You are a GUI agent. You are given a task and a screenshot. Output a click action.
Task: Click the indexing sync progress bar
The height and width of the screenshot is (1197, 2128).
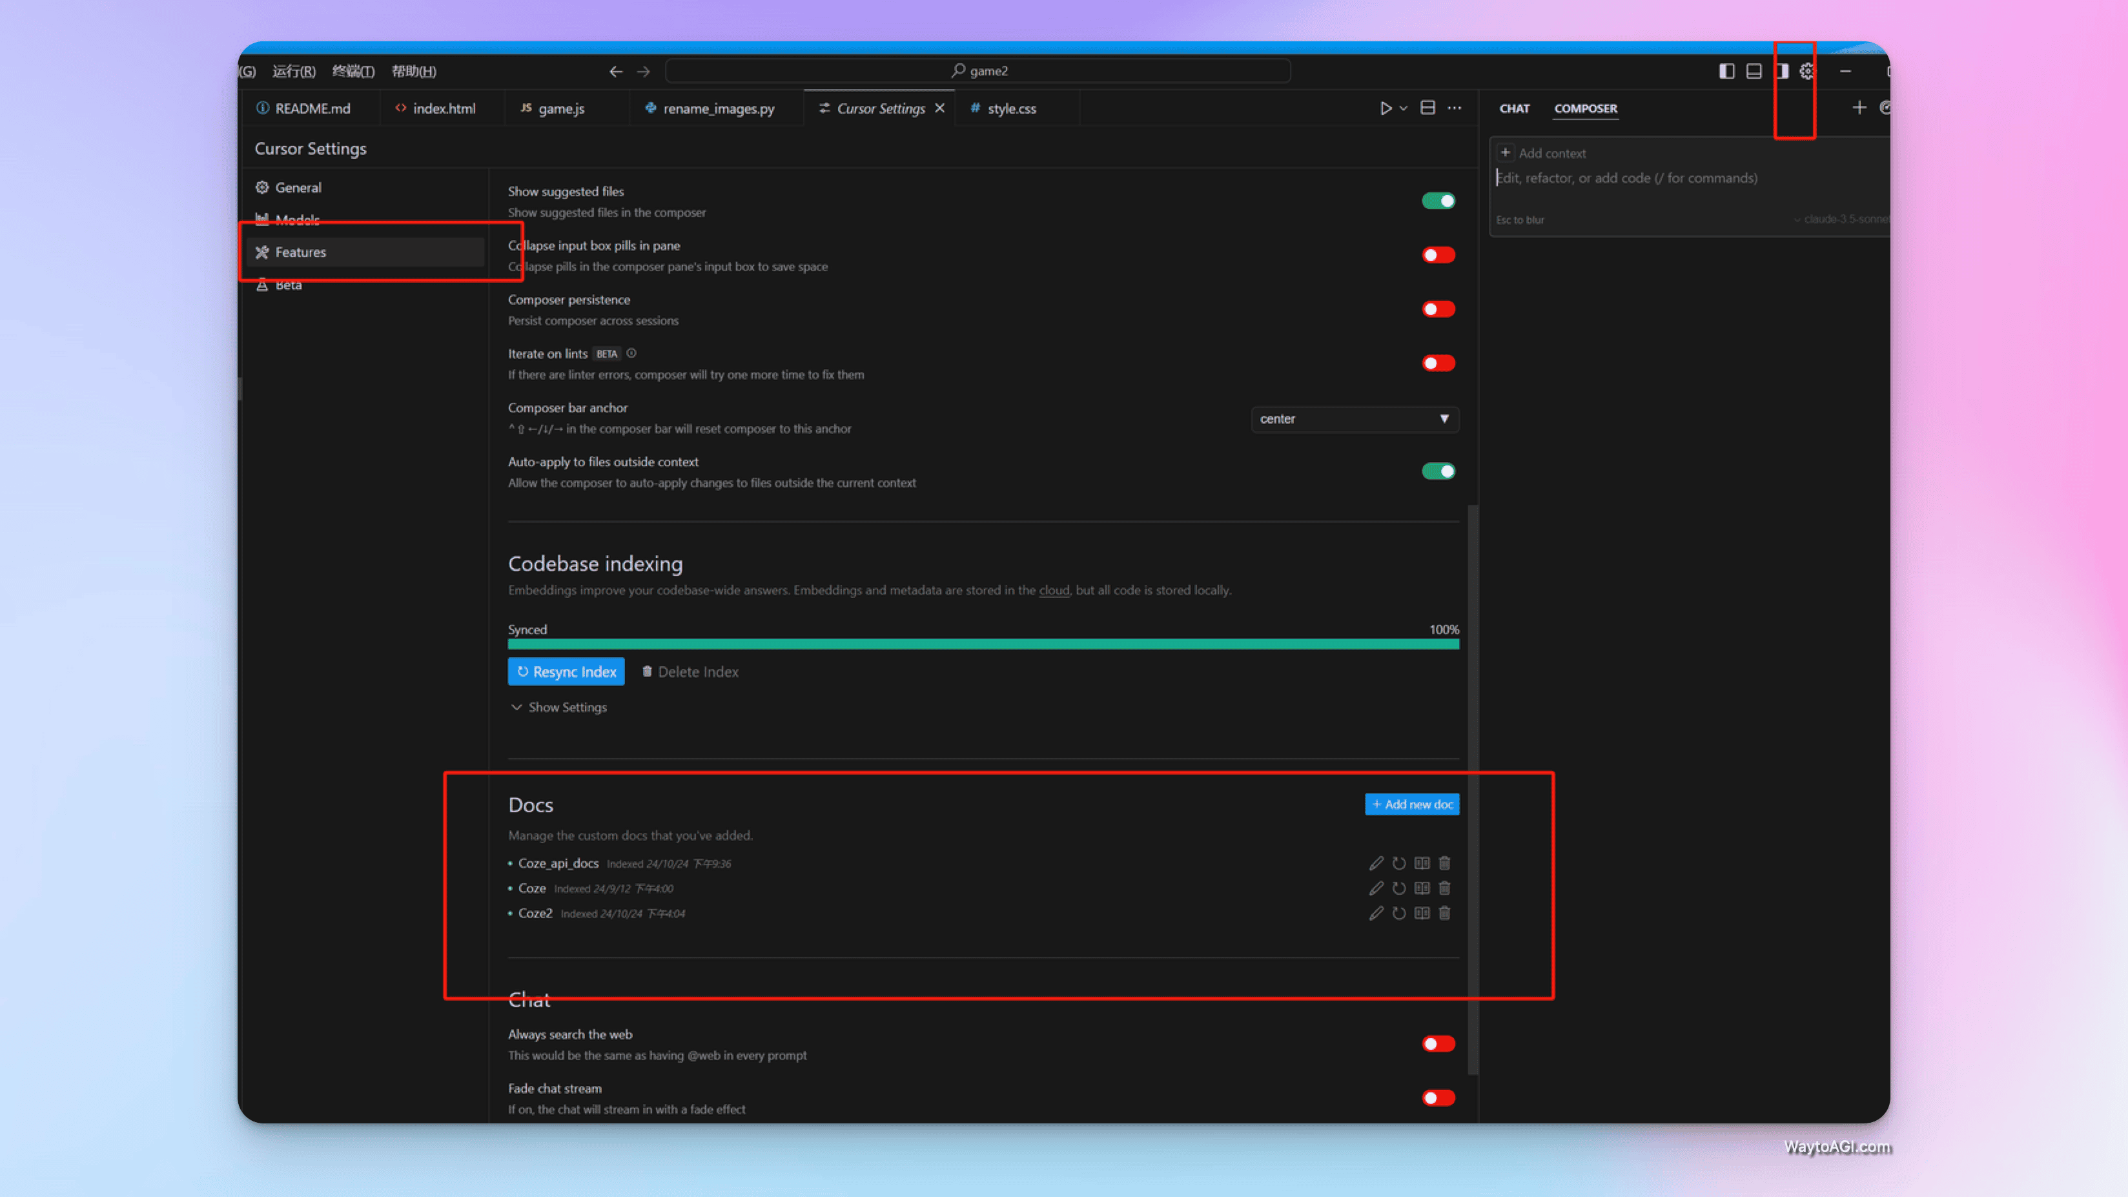(983, 644)
